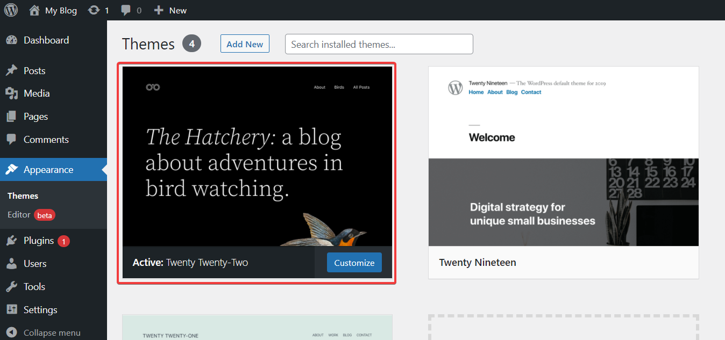Screen dimensions: 725x340
Task: Open the Dashboard menu item
Action: click(46, 40)
